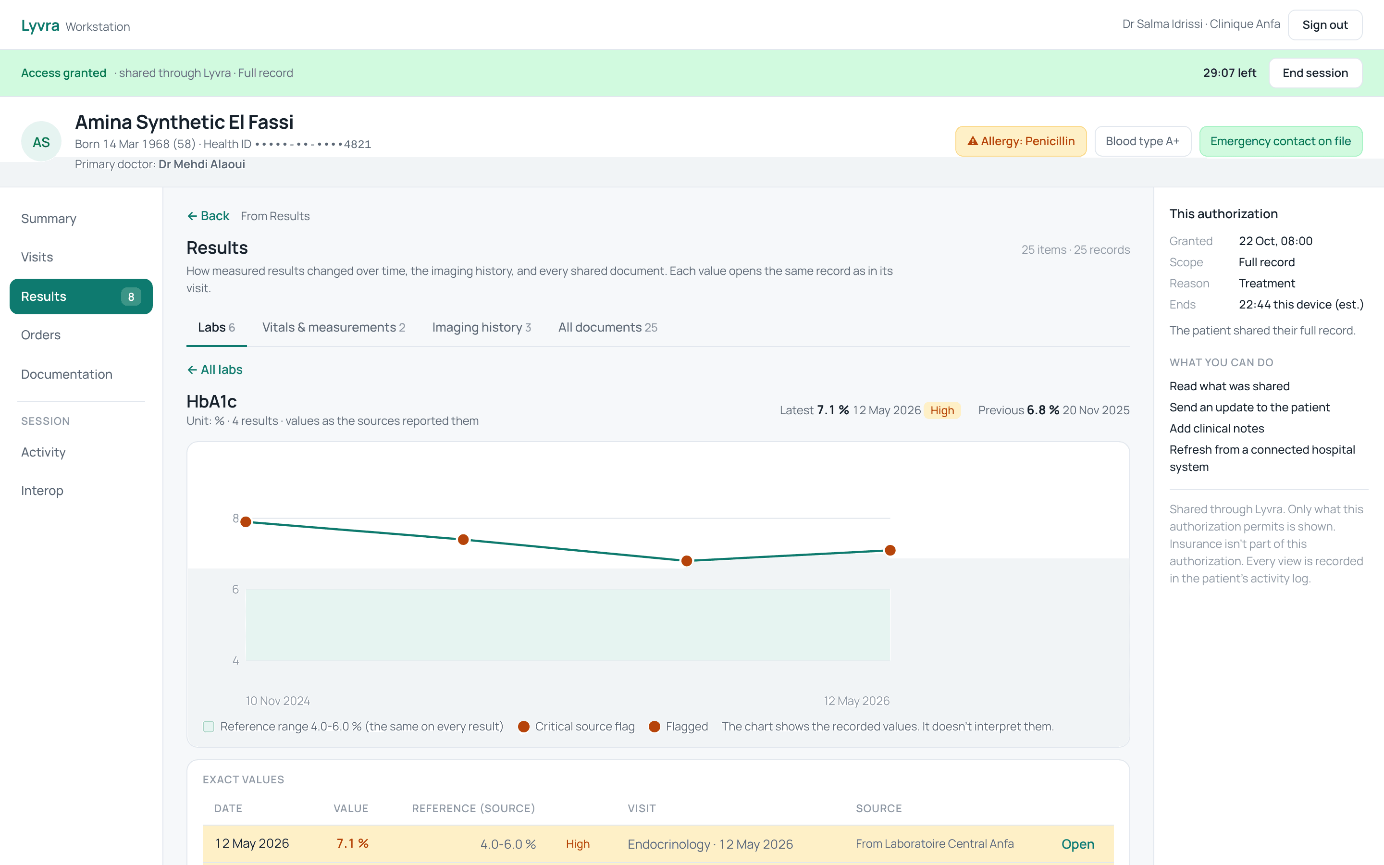Switch to Vitals & measurements tab
1384x865 pixels.
click(334, 327)
